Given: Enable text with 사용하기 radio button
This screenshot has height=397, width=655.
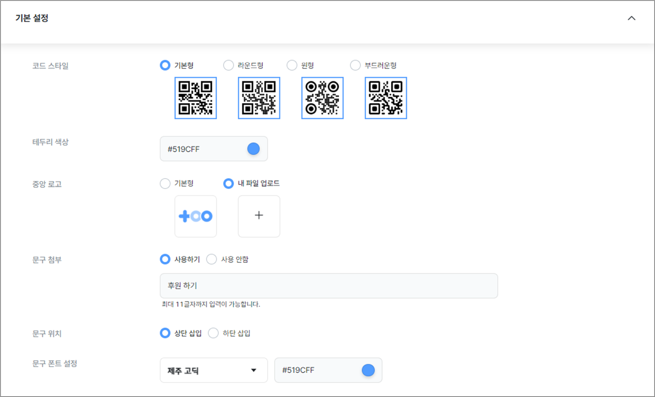Looking at the screenshot, I should tap(165, 259).
